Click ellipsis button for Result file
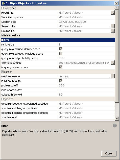This screenshot has height=160, width=120. click(113, 13)
